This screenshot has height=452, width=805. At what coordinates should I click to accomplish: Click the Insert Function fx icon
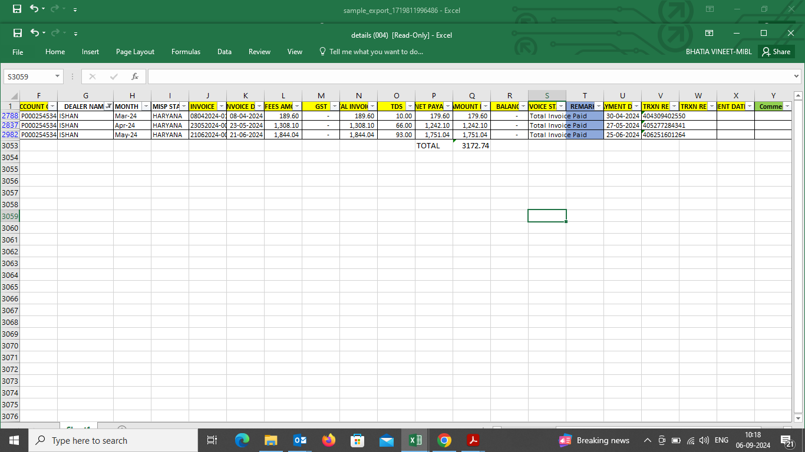point(135,77)
